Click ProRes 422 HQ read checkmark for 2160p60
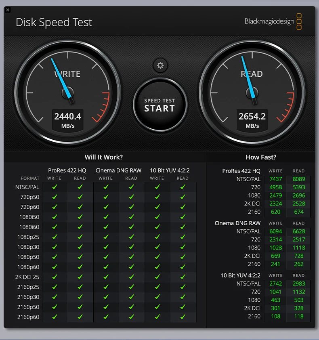 80,317
